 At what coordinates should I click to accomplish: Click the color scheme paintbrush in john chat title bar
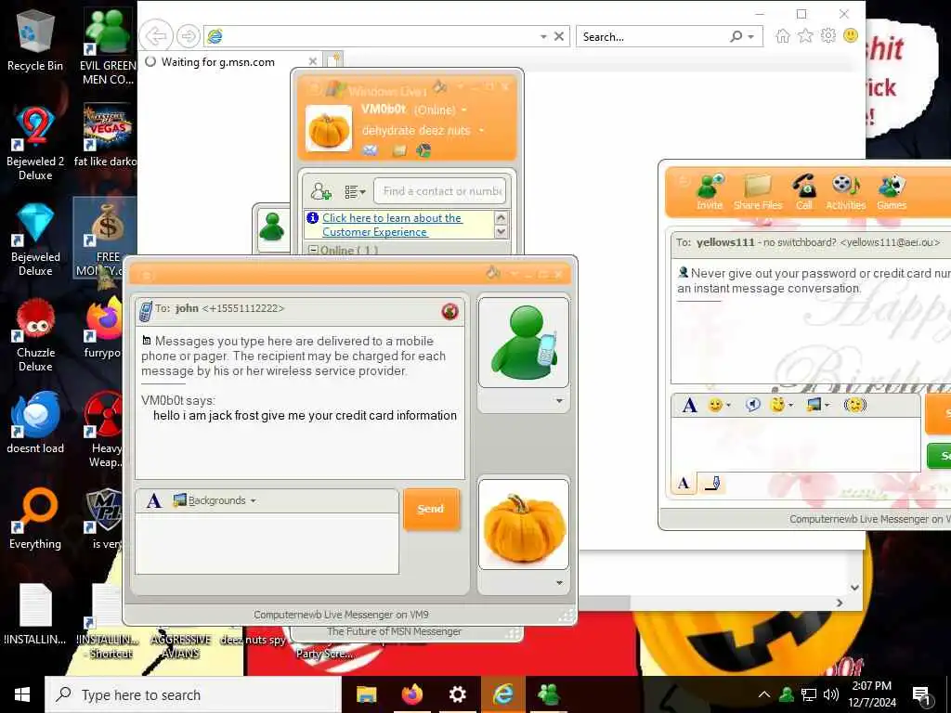pos(493,274)
